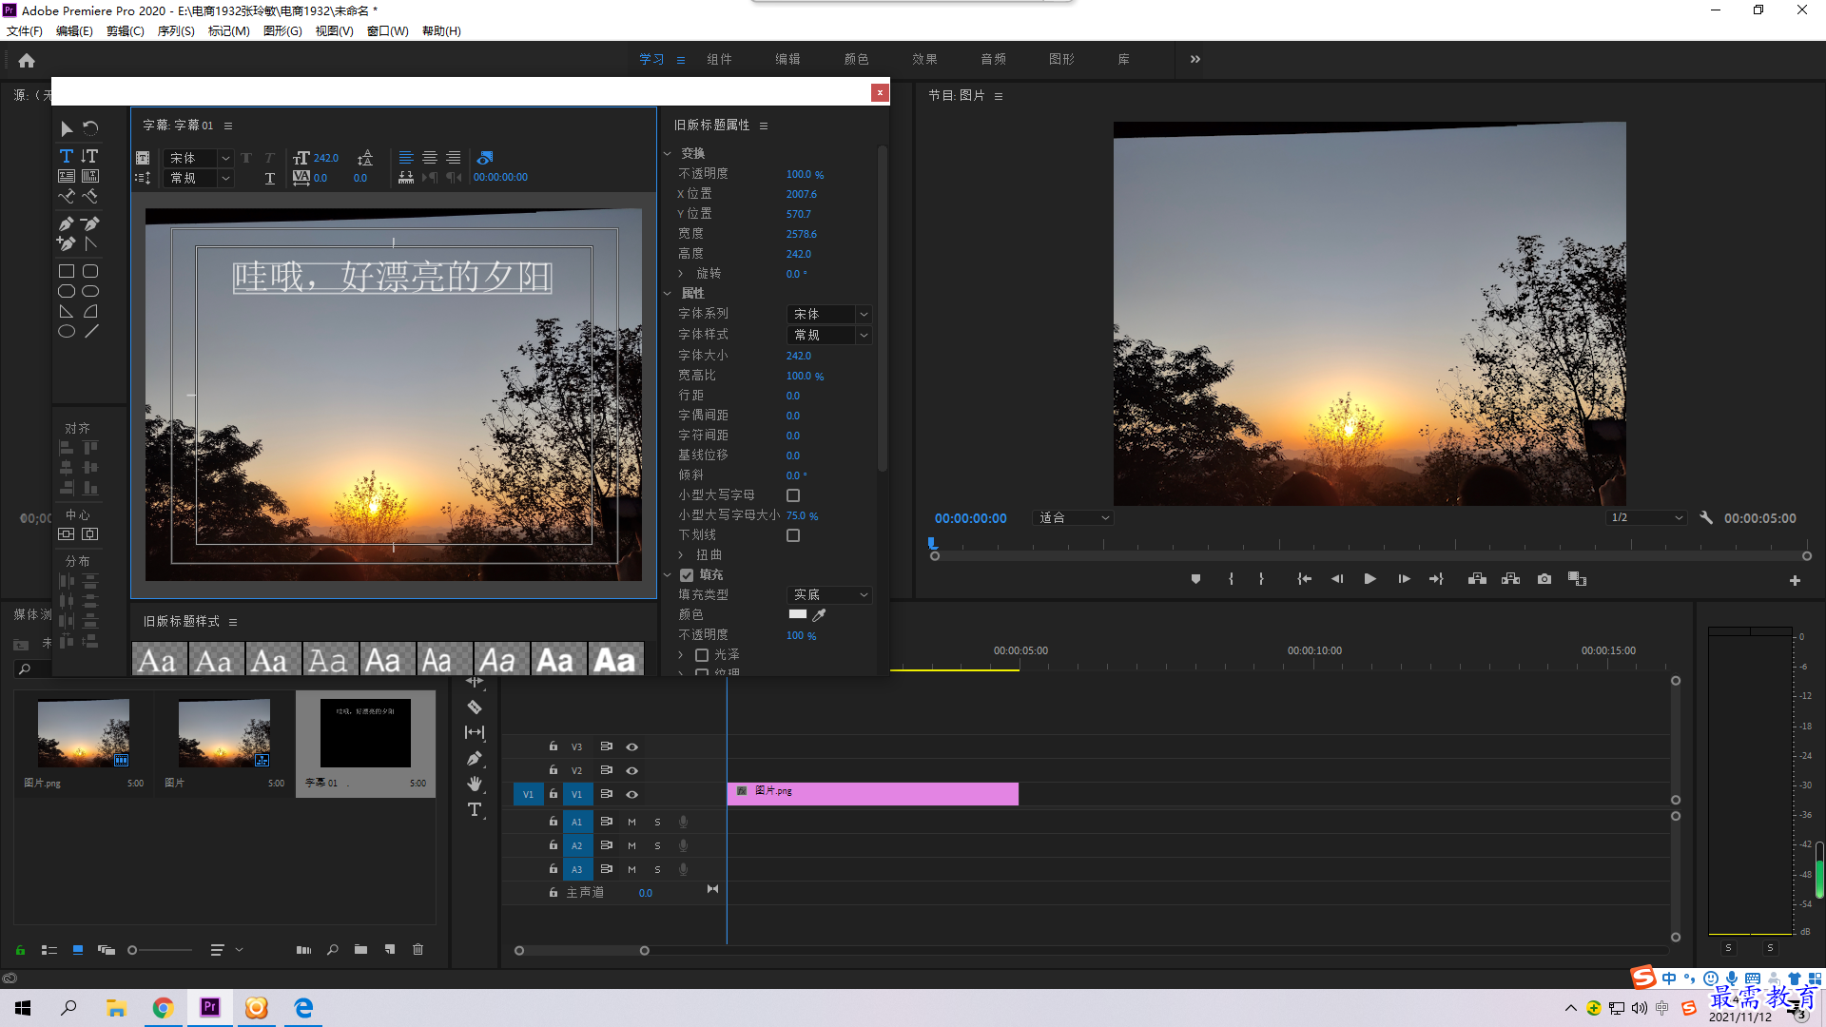
Task: Adjust project thumbnail zoom slider
Action: (x=159, y=949)
